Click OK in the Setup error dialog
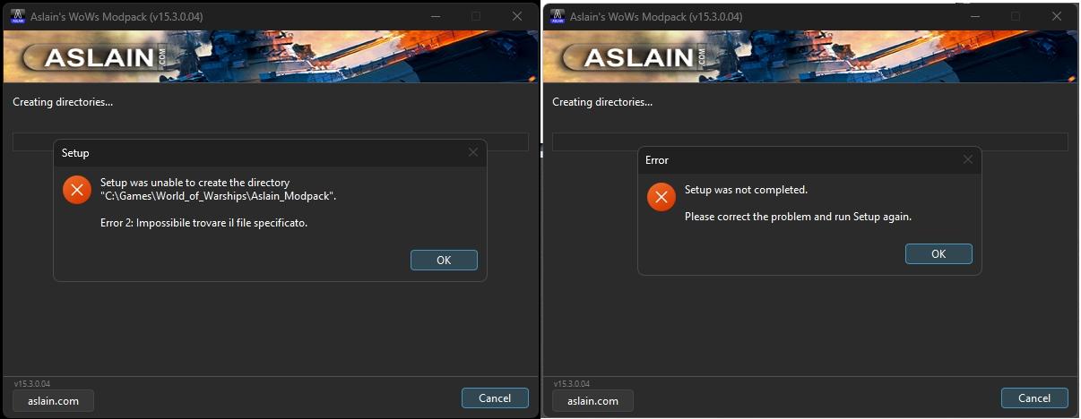This screenshot has height=419, width=1081. (444, 260)
